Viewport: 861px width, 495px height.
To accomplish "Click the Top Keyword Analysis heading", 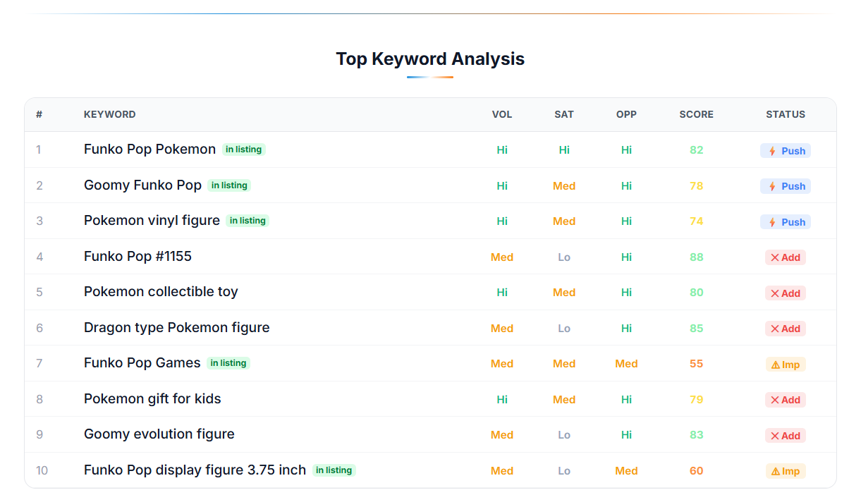I will tap(430, 59).
